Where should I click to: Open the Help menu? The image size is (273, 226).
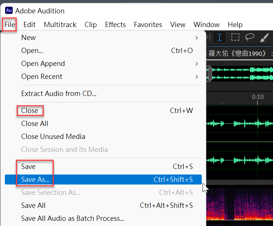tap(235, 24)
